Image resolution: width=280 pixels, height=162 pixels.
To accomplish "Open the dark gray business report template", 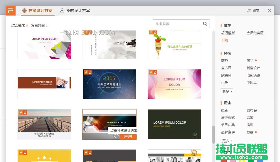I will [x=109, y=156].
